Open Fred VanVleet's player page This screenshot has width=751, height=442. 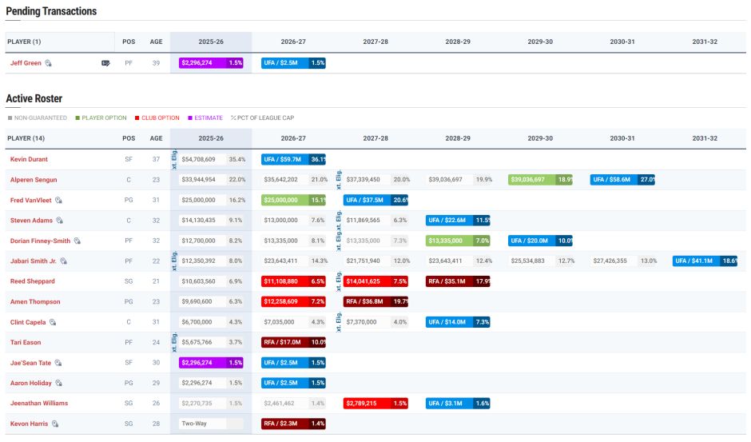pos(30,201)
